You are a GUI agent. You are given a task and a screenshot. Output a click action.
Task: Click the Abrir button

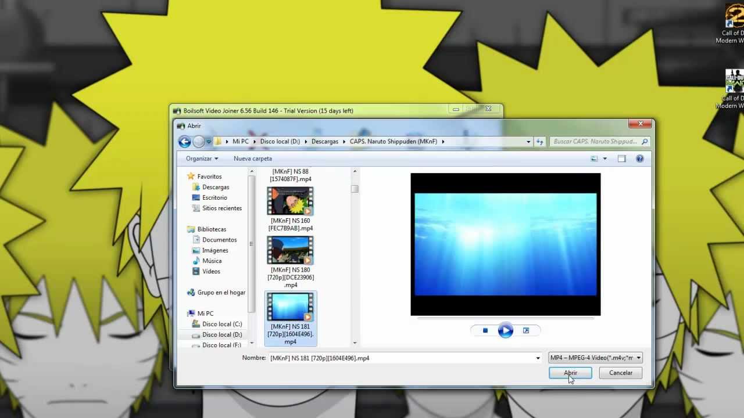click(x=570, y=373)
